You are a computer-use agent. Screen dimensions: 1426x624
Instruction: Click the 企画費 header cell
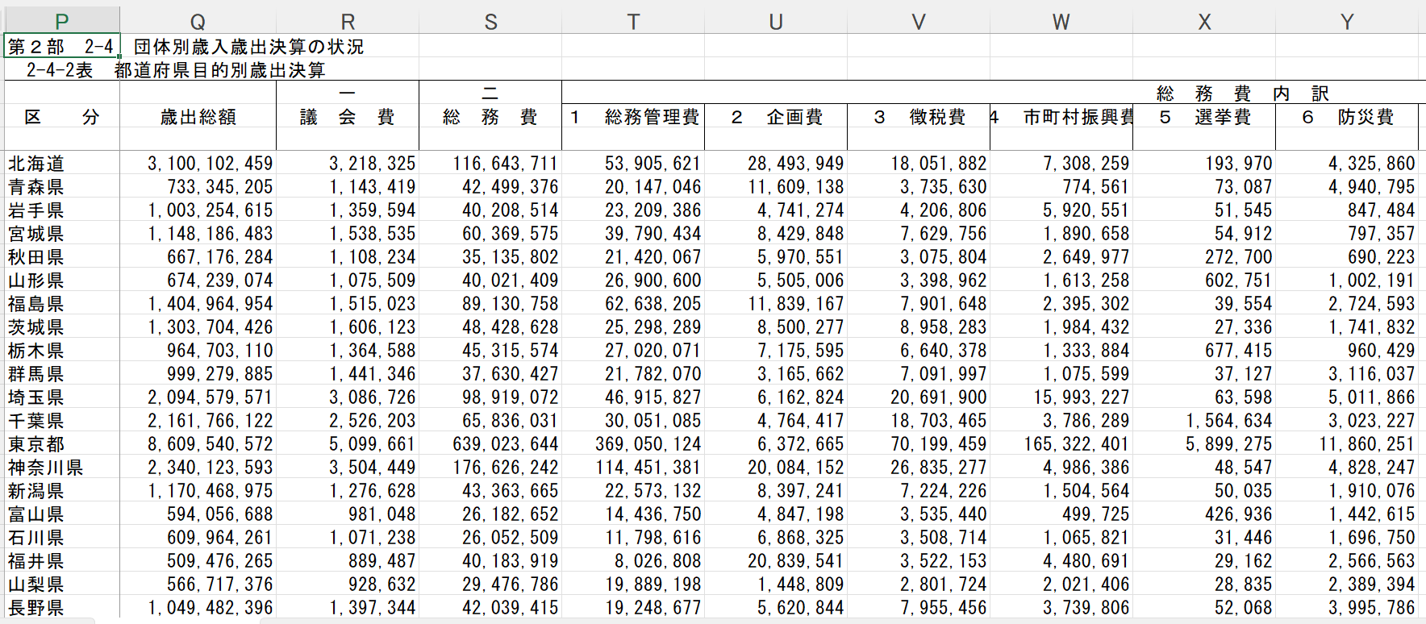click(x=776, y=117)
